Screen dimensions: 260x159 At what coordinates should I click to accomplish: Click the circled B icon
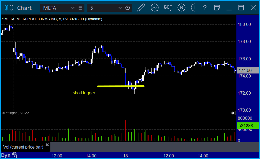coord(181,7)
